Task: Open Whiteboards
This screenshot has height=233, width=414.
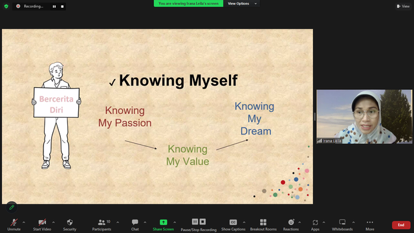Action: pyautogui.click(x=342, y=225)
